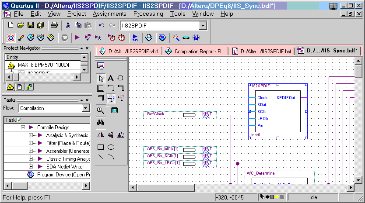Open Find with the binoculars icon

[101, 122]
